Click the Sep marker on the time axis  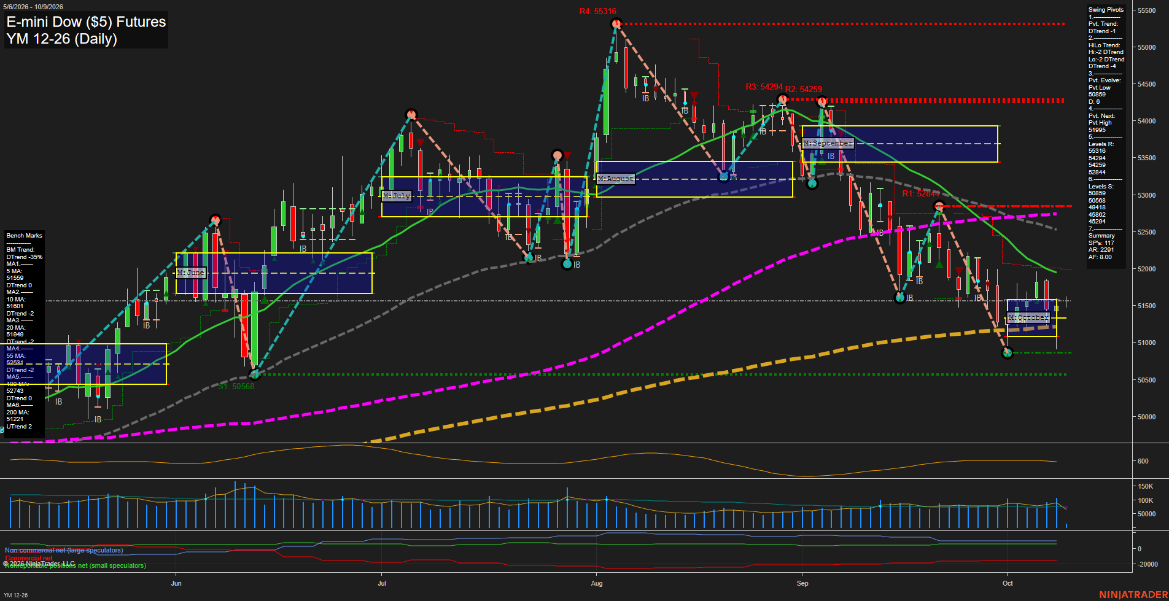pyautogui.click(x=802, y=583)
